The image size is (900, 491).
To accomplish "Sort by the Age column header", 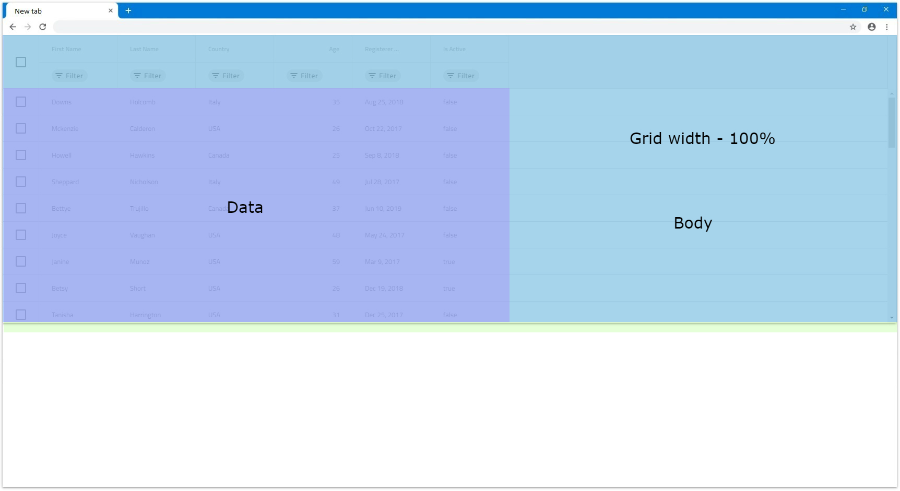I will (x=334, y=49).
